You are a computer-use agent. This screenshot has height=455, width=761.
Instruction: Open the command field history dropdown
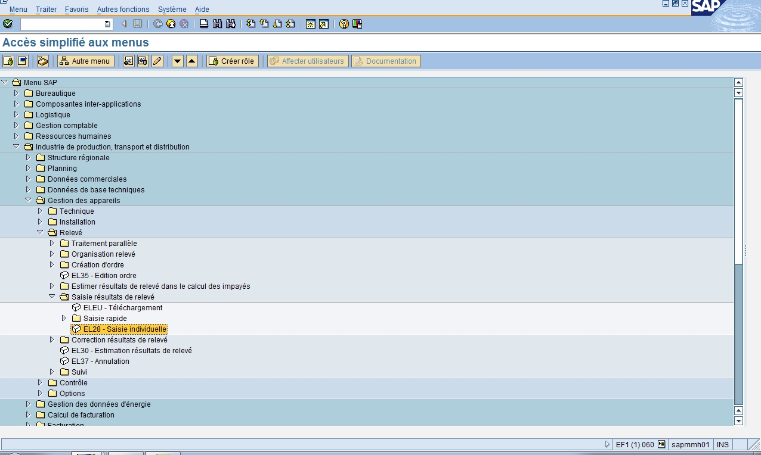pos(107,24)
